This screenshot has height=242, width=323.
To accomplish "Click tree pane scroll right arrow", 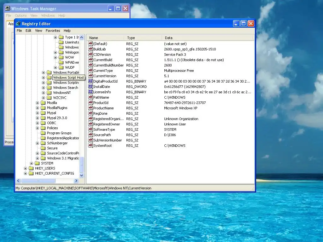I will tap(76, 181).
